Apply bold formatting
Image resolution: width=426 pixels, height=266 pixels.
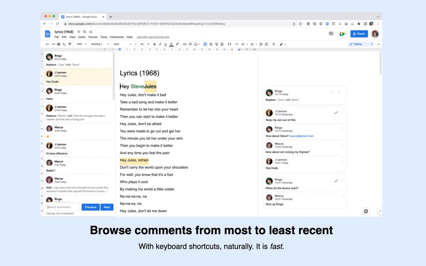[154, 44]
